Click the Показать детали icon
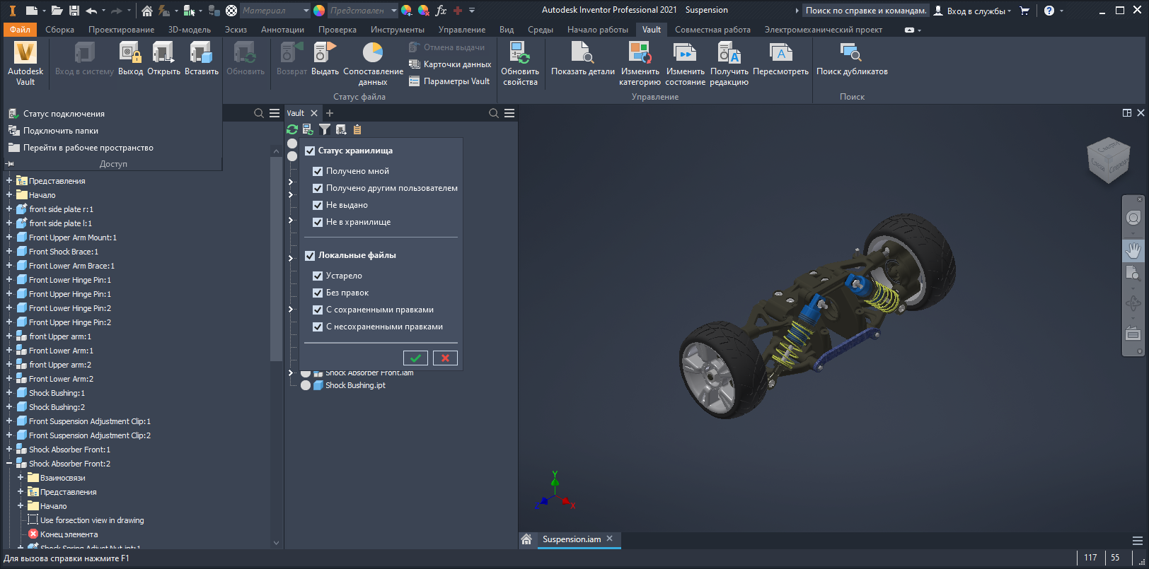The width and height of the screenshot is (1149, 569). click(583, 58)
